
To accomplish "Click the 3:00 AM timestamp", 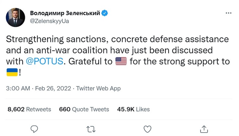I will coord(18,88).
